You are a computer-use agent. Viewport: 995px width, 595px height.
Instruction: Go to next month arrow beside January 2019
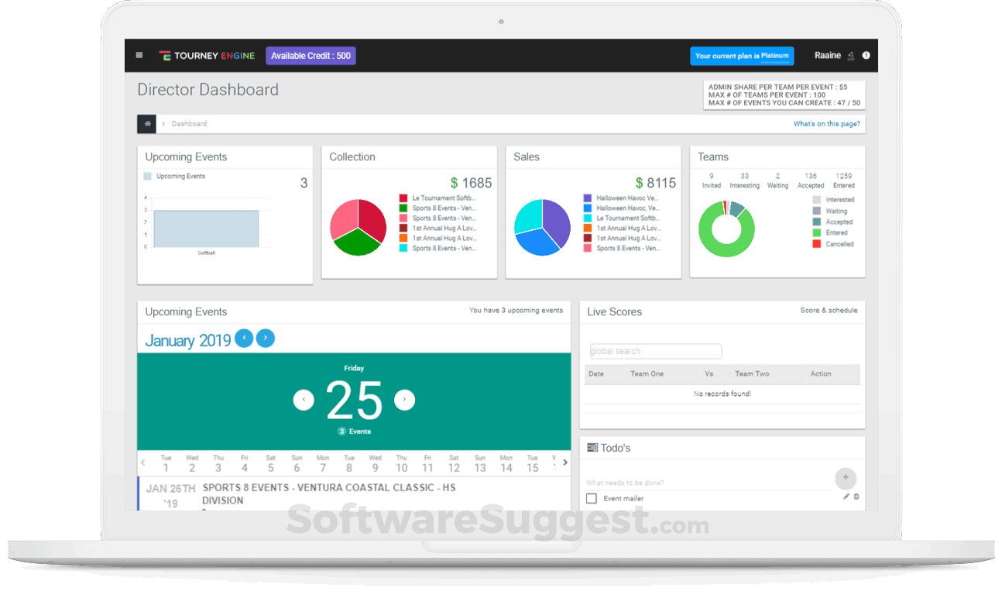click(266, 339)
